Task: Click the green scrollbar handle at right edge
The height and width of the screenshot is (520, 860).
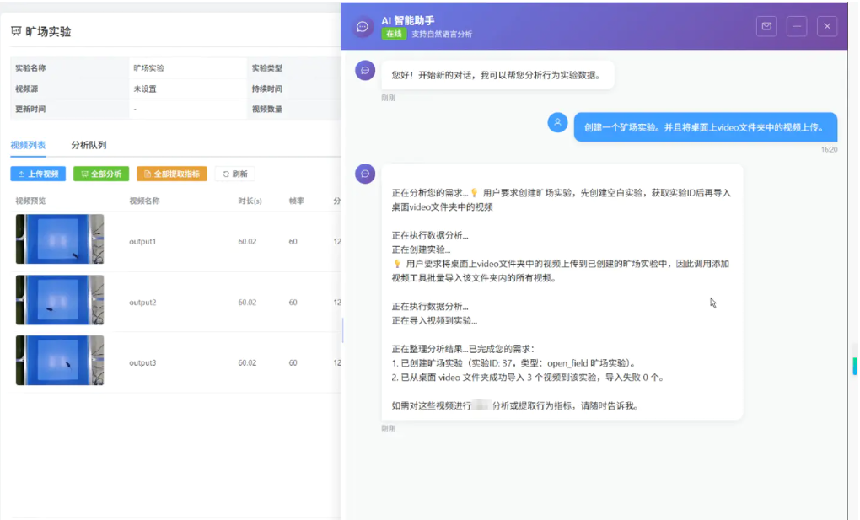Action: [854, 366]
